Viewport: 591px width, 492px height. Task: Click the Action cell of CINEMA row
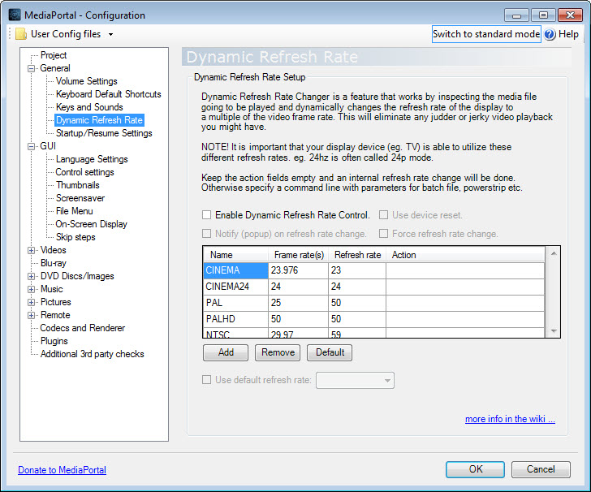465,270
